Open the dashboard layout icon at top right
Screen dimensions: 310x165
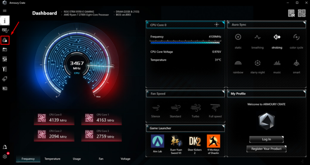coord(302,14)
